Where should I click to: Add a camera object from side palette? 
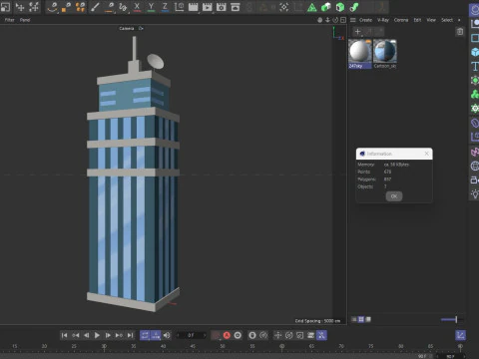click(x=475, y=179)
